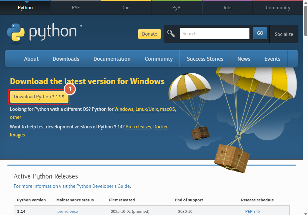Open the PSF tab
This screenshot has width=308, height=215.
76,8
